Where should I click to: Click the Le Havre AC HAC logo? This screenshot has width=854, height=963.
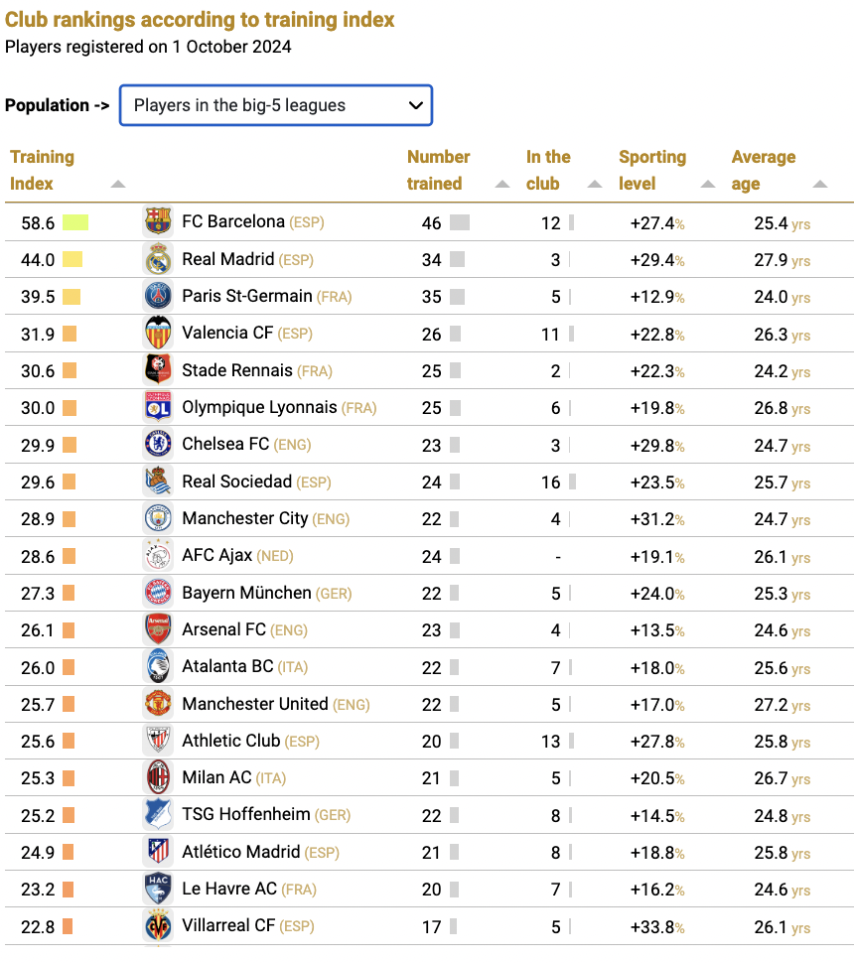coord(158,889)
